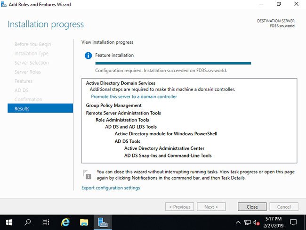306x230 pixels.
Task: Select the AD DS step in sidebar
Action: 22,90
